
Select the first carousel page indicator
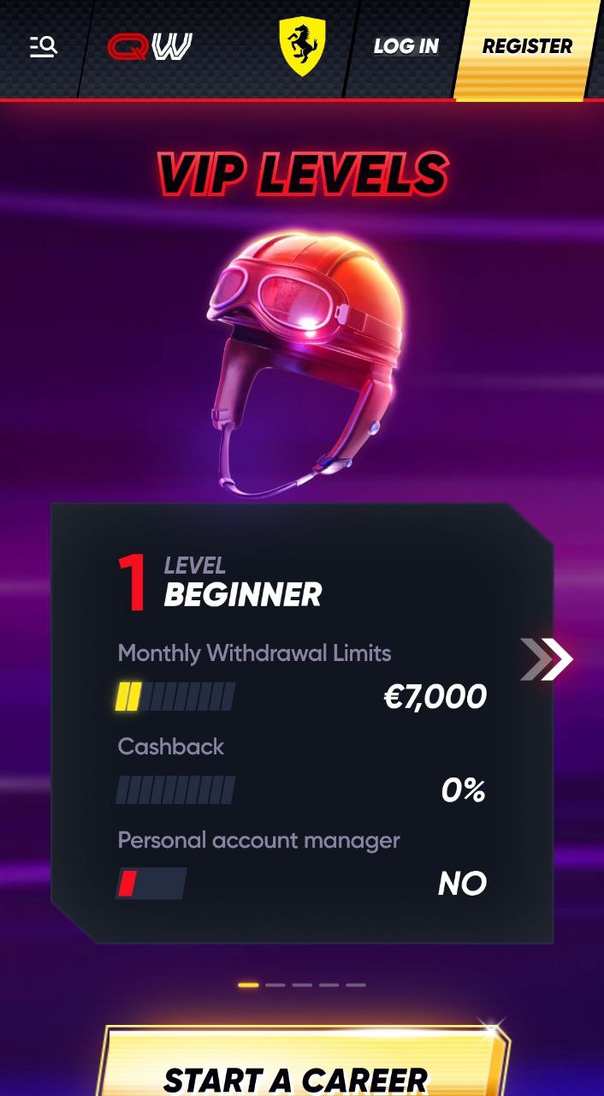(x=248, y=985)
